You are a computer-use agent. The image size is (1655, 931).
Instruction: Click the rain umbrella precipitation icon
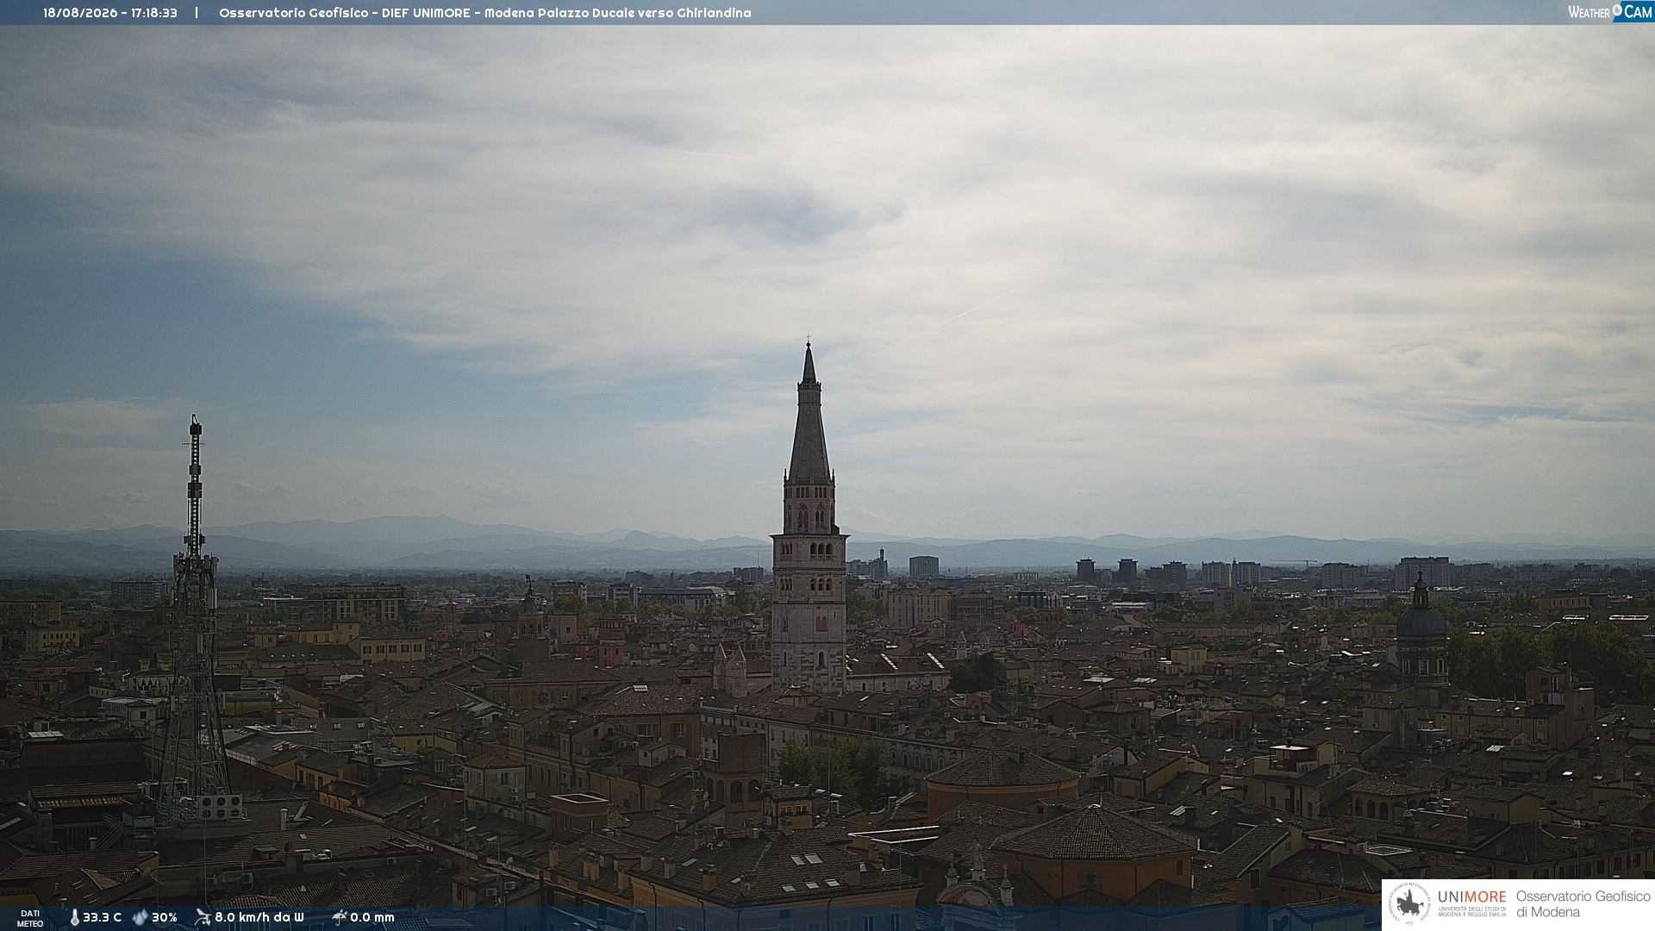pyautogui.click(x=339, y=917)
